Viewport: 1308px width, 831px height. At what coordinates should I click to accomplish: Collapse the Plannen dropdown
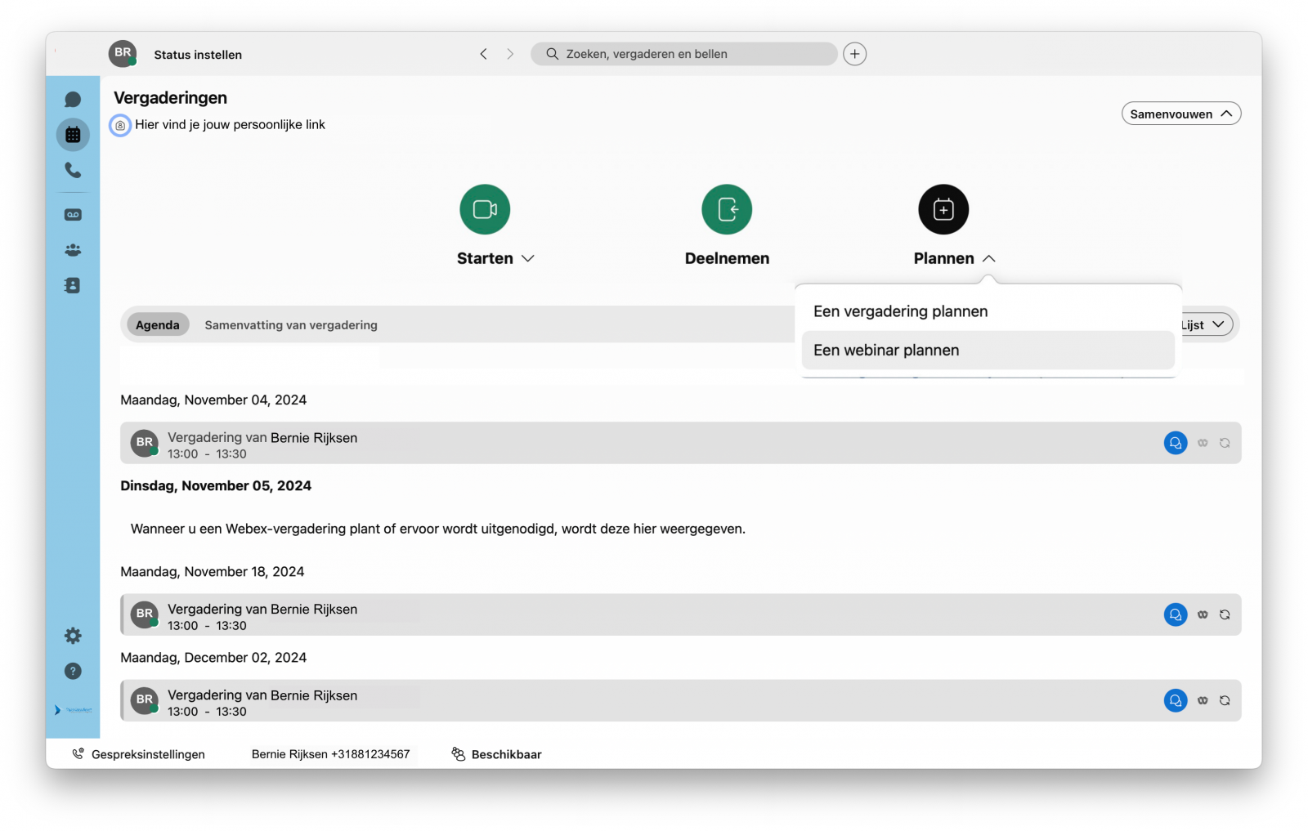pos(990,258)
